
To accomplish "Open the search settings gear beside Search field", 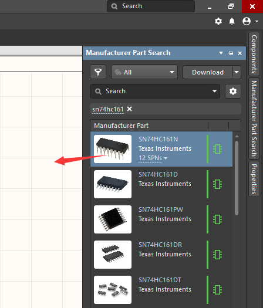I will click(233, 92).
